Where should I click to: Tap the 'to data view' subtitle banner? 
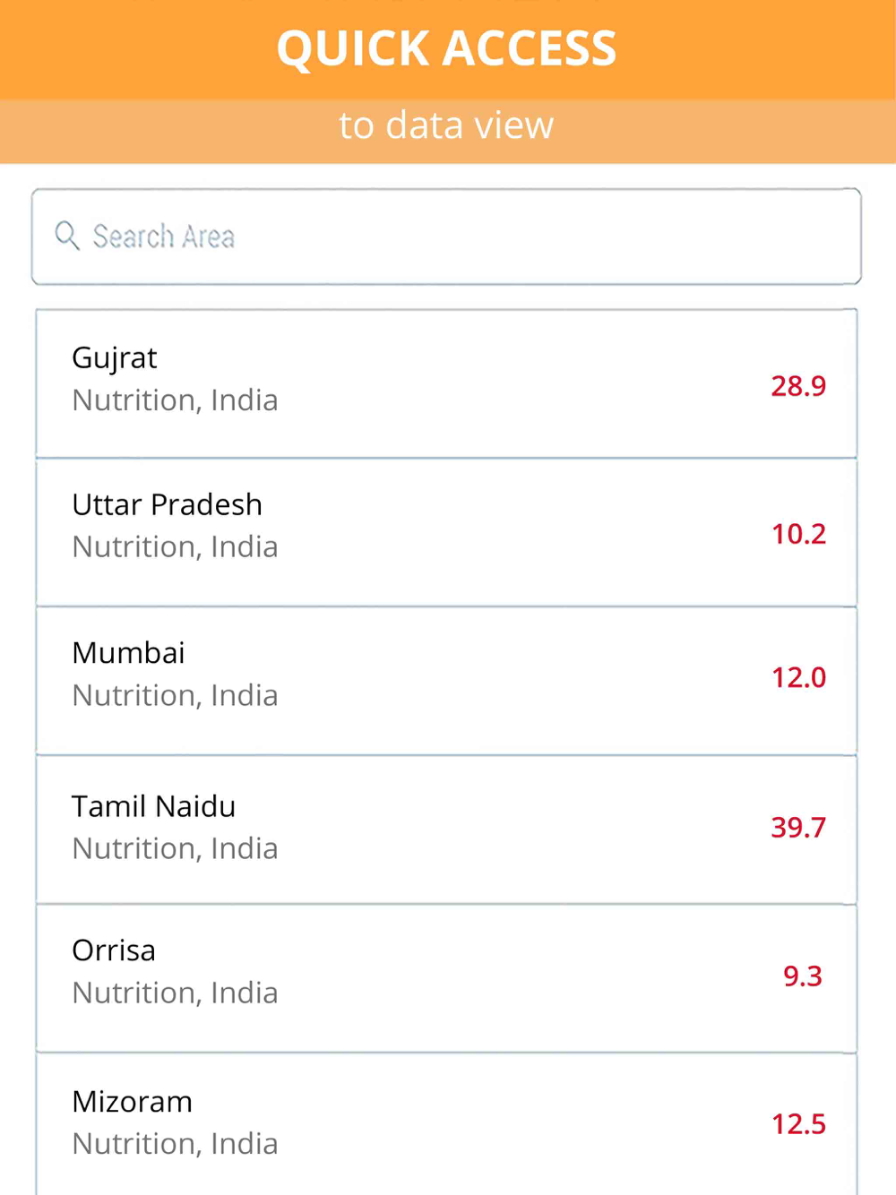446,125
